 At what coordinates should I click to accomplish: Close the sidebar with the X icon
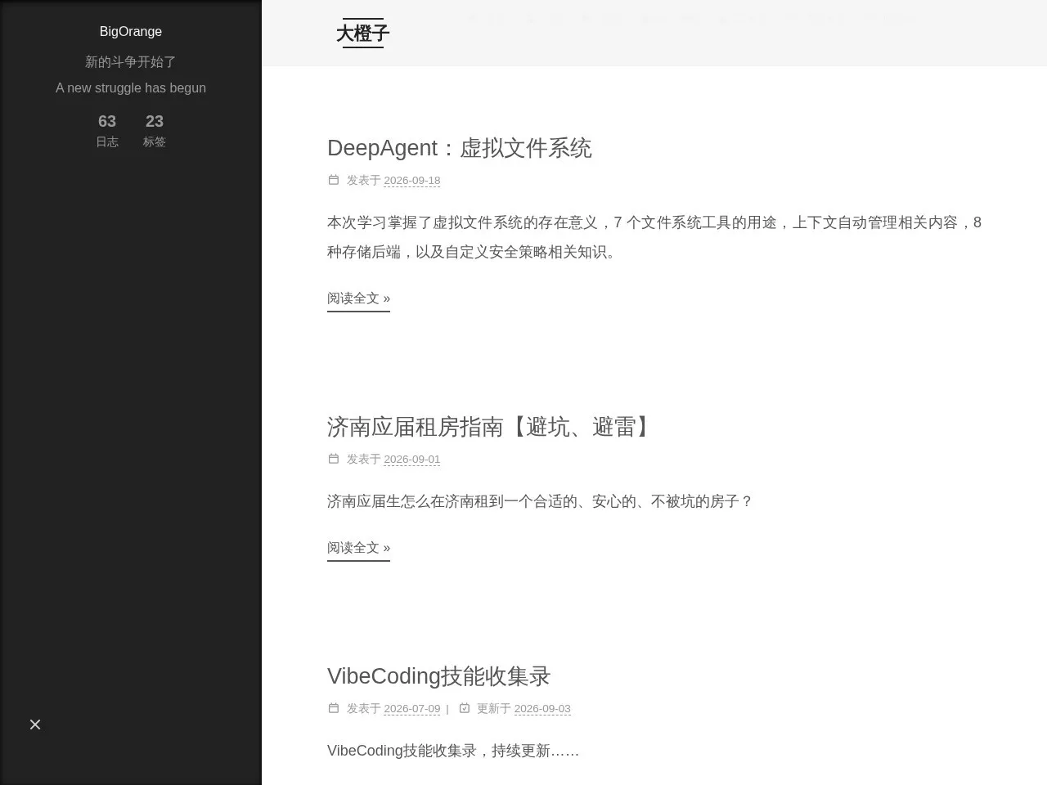point(35,724)
